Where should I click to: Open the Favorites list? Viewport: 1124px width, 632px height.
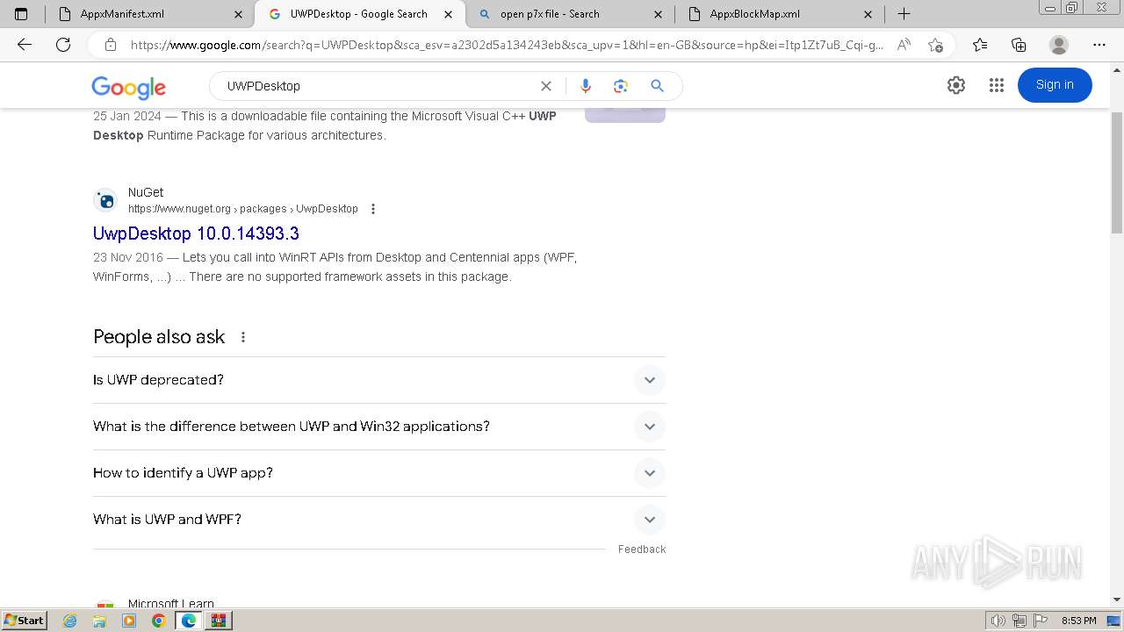point(980,45)
